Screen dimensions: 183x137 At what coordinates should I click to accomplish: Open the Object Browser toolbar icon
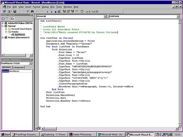coord(72,12)
